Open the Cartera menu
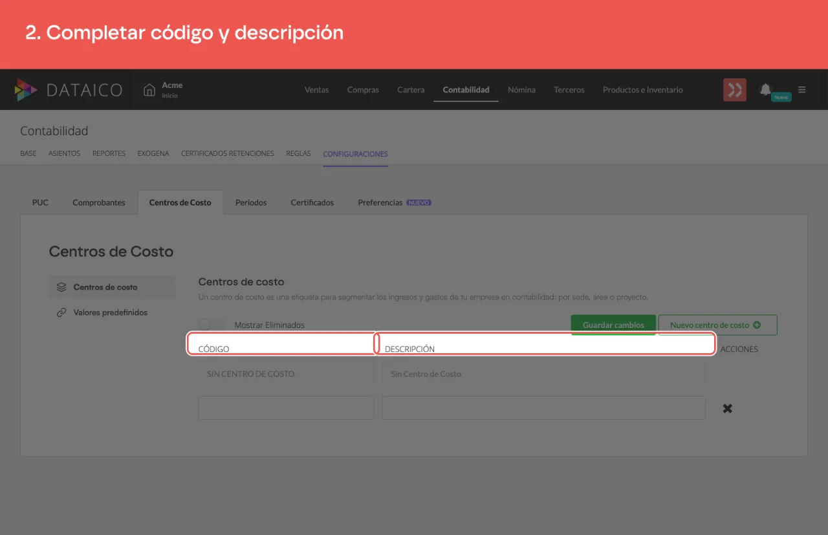This screenshot has height=535, width=828. [x=411, y=90]
